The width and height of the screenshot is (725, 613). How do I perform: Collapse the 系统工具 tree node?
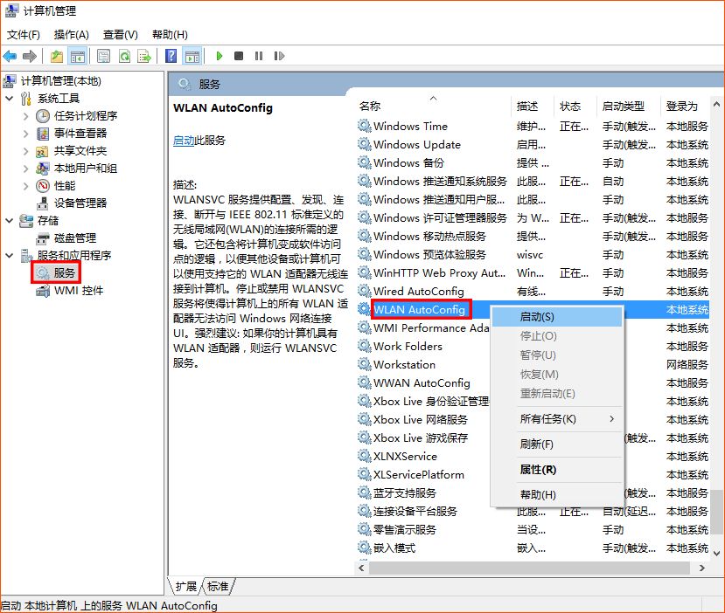9,98
